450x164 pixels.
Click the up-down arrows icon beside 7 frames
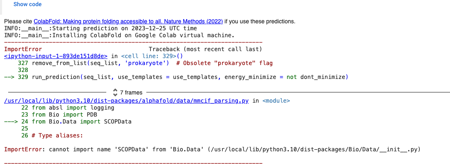(x=115, y=93)
